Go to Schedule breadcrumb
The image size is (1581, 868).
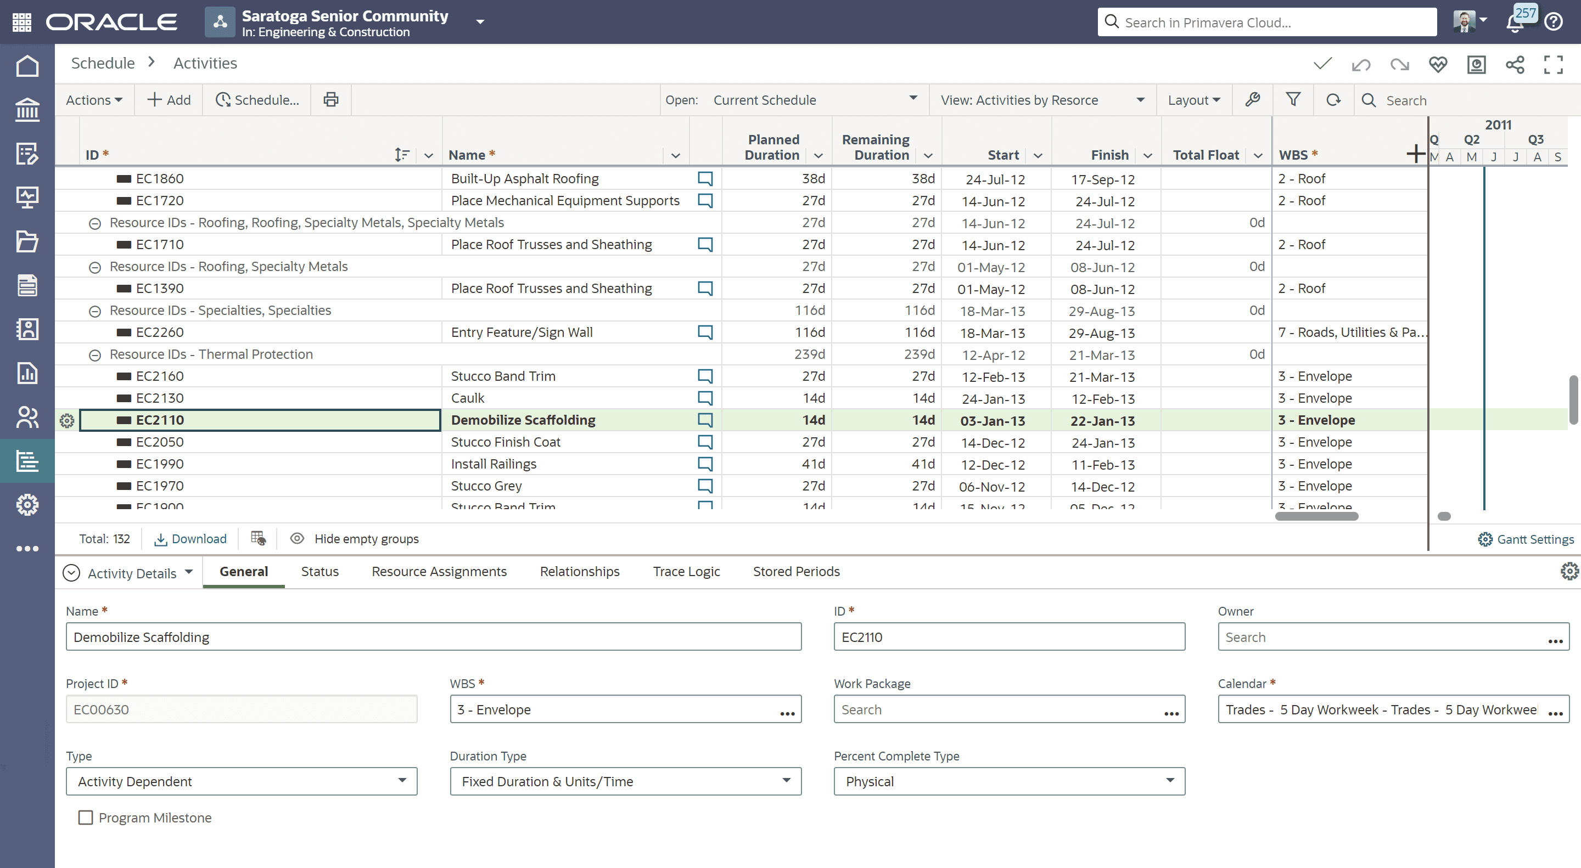click(x=103, y=63)
